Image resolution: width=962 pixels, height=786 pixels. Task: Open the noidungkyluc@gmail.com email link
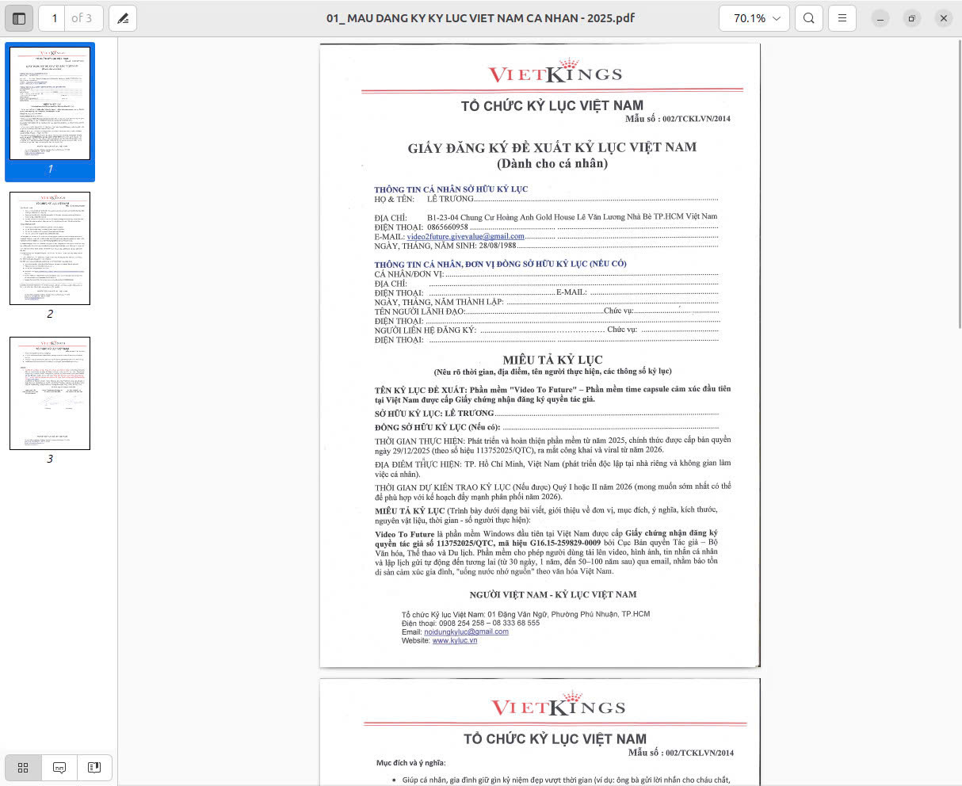466,631
